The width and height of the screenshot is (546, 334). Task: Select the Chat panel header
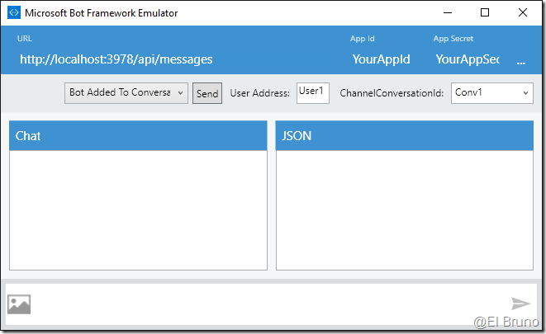point(138,136)
